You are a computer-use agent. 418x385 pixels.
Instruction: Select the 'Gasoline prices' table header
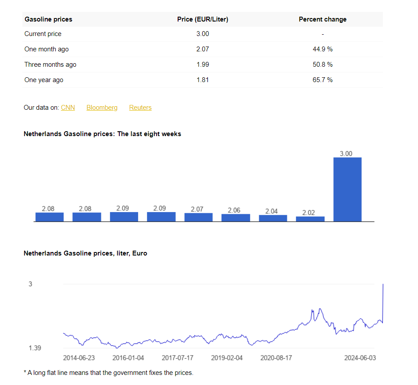coord(48,19)
